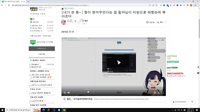This screenshot has width=200, height=112.
Task: Enter fullscreen on the video player
Action: click(x=162, y=93)
